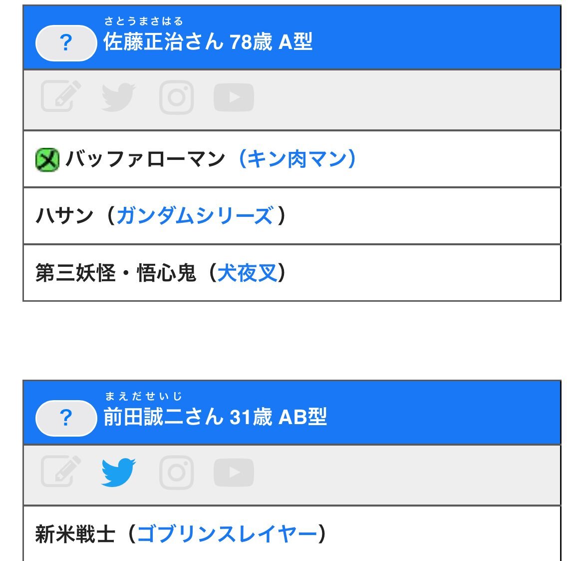Open 佐藤正治's greyed Twitter icon
584x561 pixels.
tap(118, 97)
